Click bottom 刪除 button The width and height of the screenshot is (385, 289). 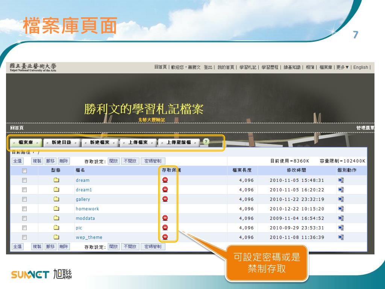[x=64, y=246]
